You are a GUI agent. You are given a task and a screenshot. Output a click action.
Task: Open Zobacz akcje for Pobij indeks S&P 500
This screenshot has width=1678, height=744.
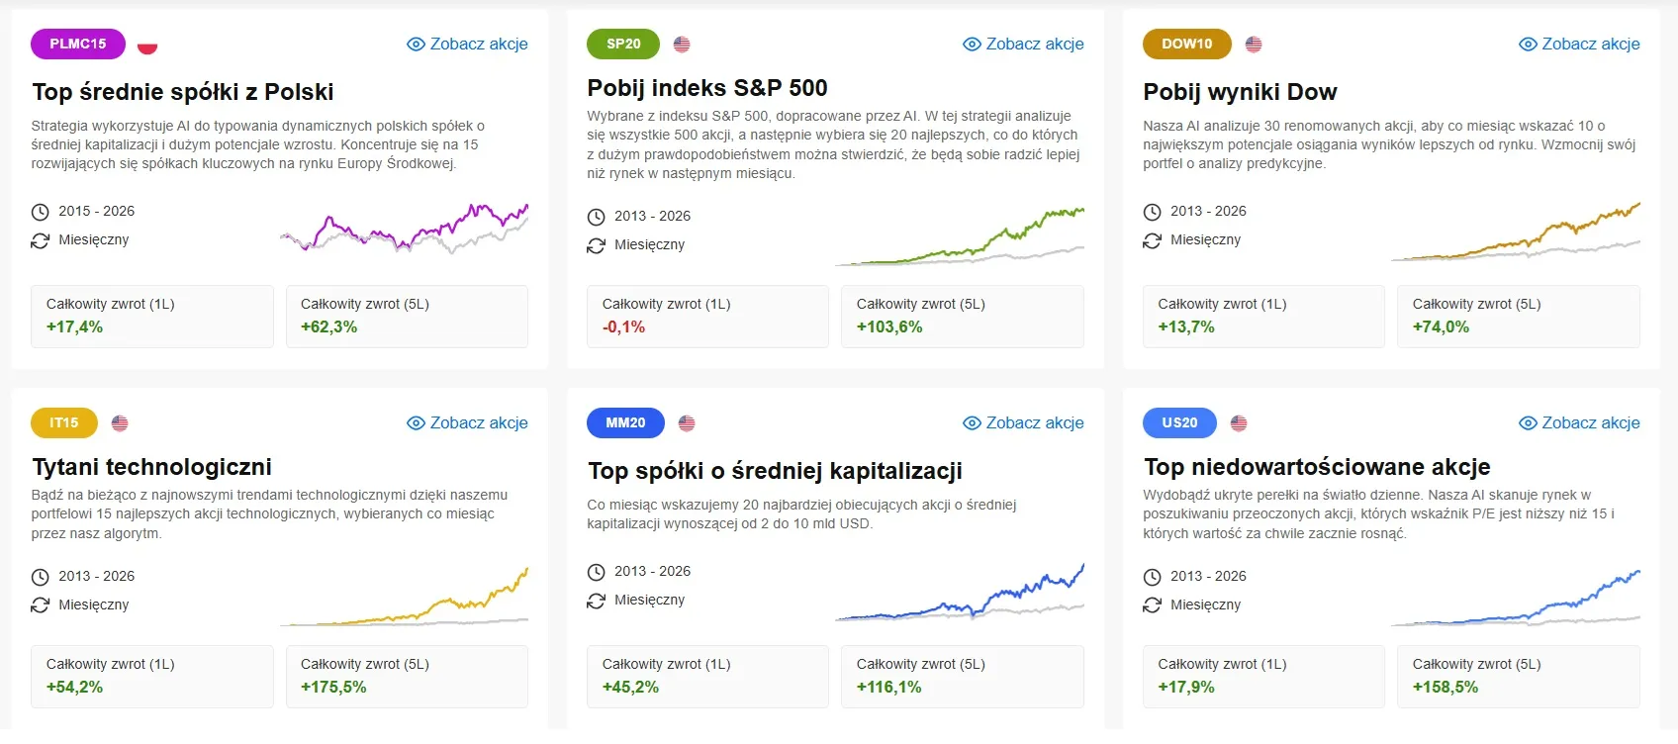(1024, 45)
